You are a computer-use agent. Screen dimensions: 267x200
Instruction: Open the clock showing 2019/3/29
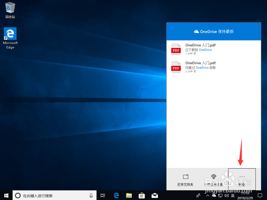(x=245, y=195)
